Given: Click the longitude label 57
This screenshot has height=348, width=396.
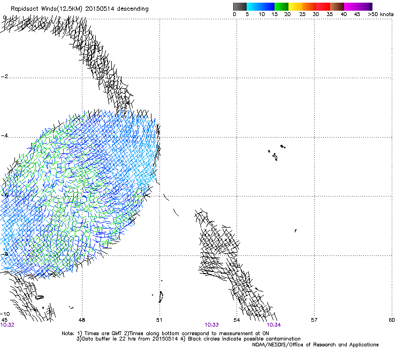Looking at the screenshot, I should click(314, 320).
